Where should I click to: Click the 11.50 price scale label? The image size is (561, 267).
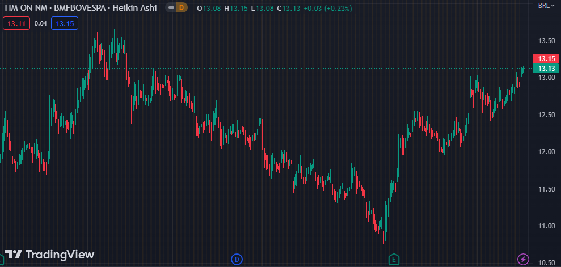coord(546,189)
